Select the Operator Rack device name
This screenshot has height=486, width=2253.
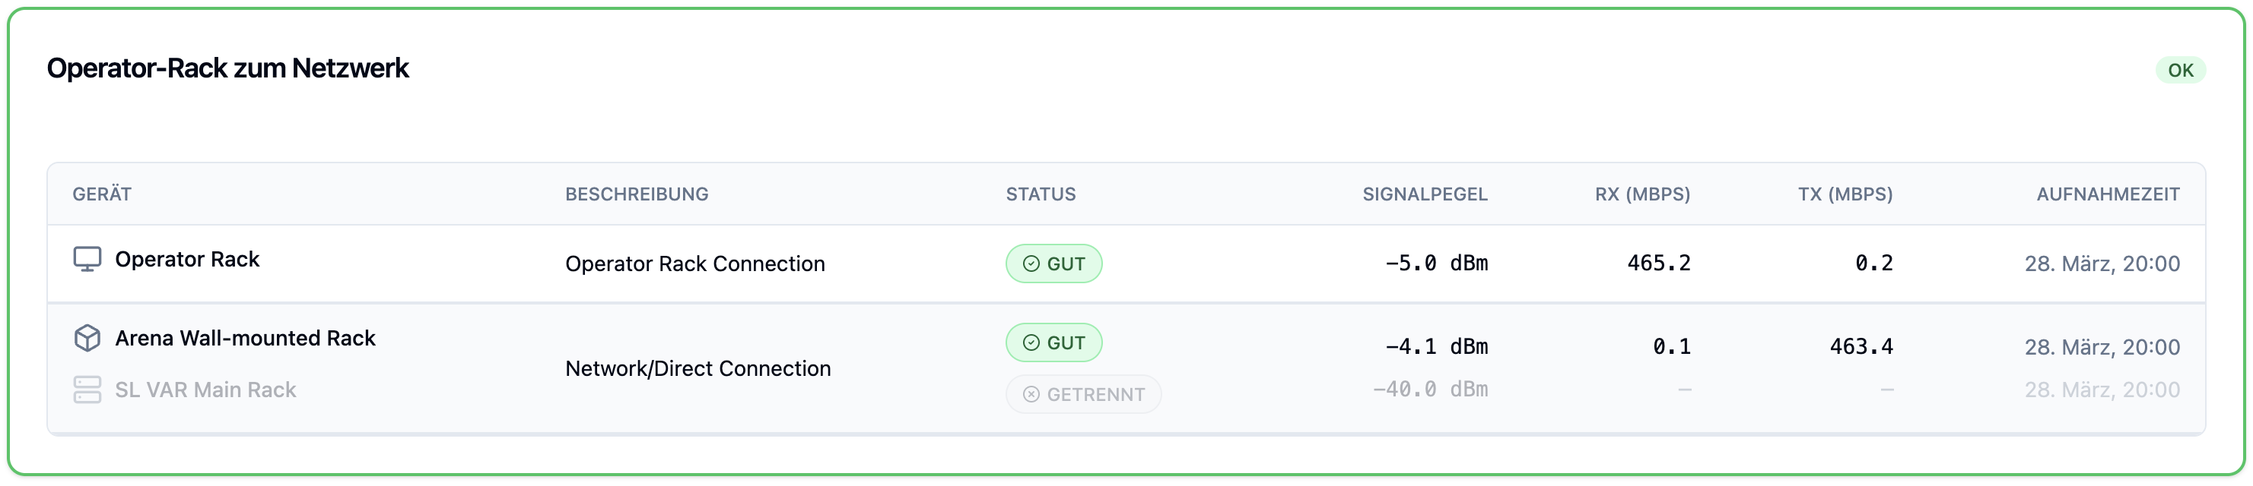pos(187,259)
